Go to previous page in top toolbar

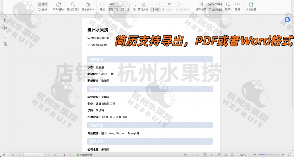[157, 4]
